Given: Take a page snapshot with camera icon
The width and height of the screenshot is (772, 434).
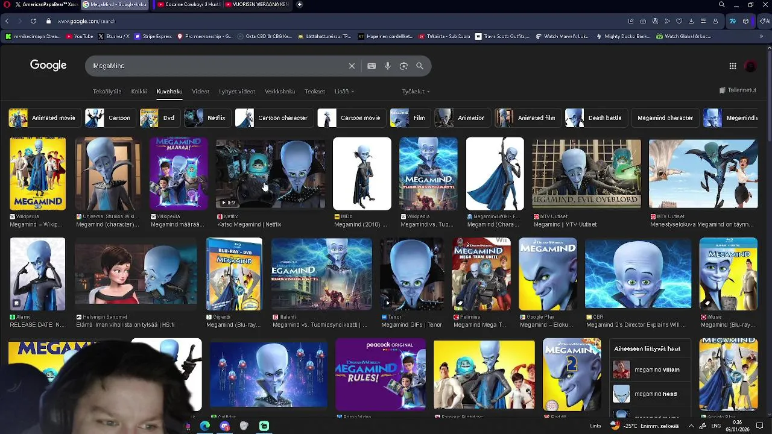Looking at the screenshot, I should pos(643,21).
